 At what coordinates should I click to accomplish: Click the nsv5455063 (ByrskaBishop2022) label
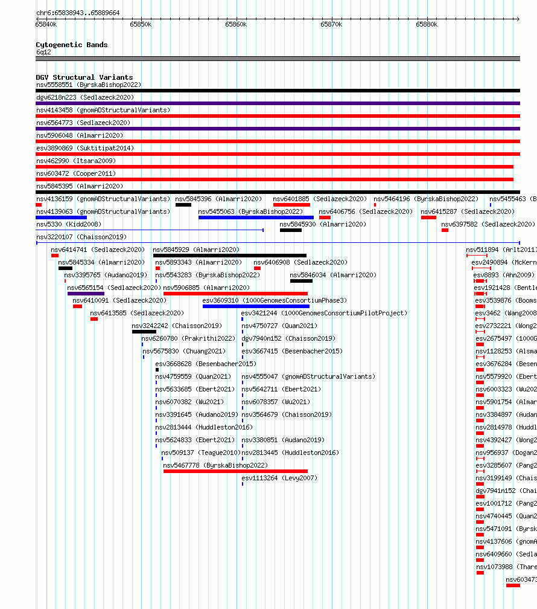pos(250,211)
